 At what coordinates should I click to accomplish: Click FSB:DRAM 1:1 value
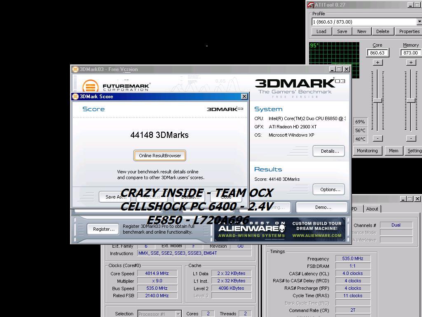pos(353,266)
